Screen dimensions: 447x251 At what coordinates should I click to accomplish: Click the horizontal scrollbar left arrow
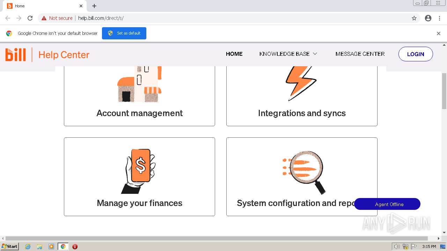coord(3,238)
